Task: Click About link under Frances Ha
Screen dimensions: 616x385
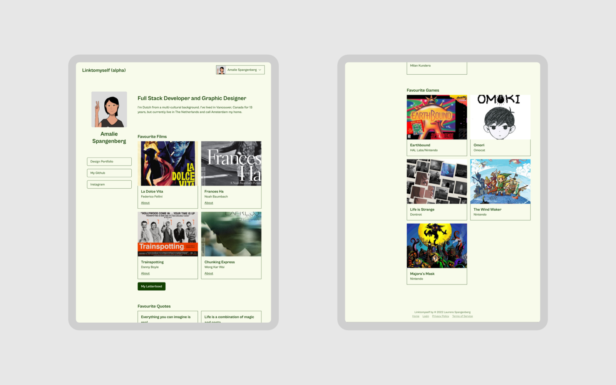Action: (209, 203)
